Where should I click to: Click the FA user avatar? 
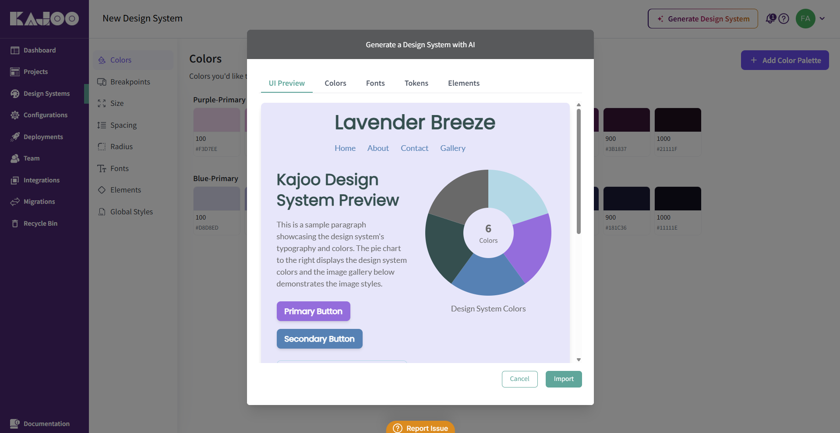pos(805,18)
